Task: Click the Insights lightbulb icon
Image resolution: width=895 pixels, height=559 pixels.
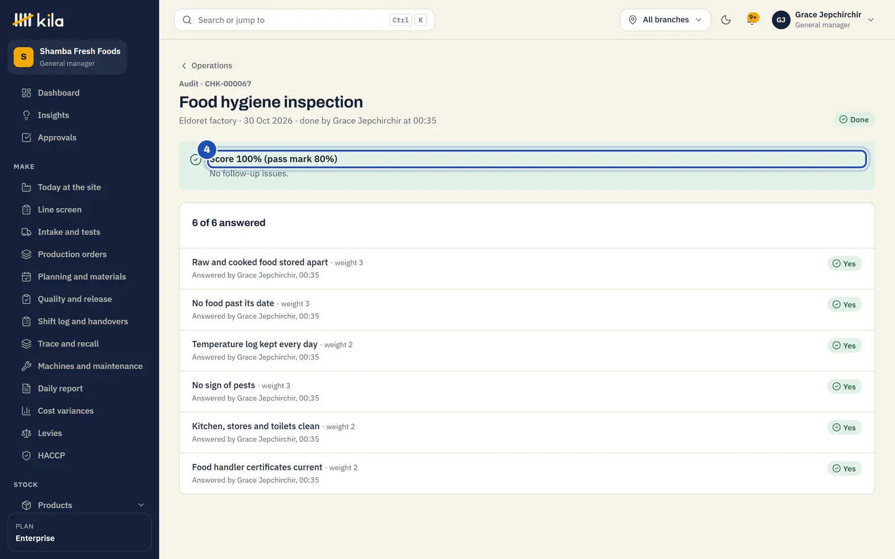Action: pos(26,116)
